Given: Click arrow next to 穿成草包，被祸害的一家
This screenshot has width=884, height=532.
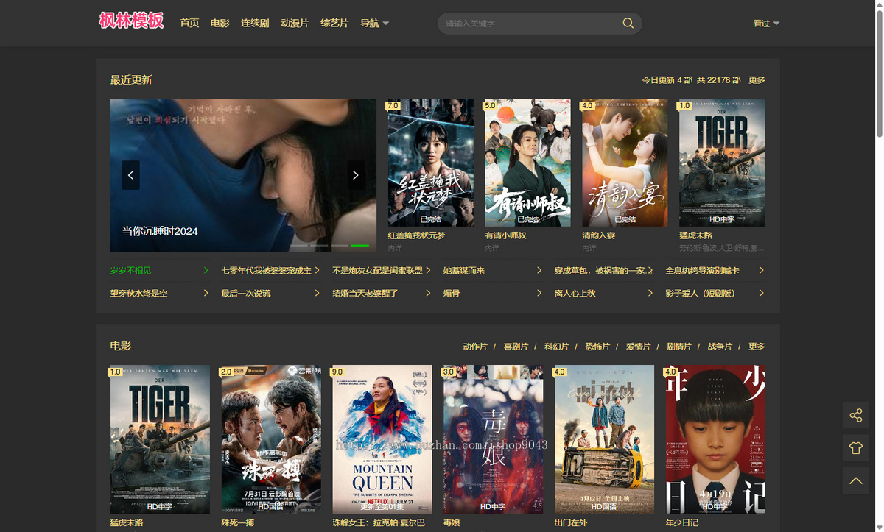Looking at the screenshot, I should pos(650,271).
